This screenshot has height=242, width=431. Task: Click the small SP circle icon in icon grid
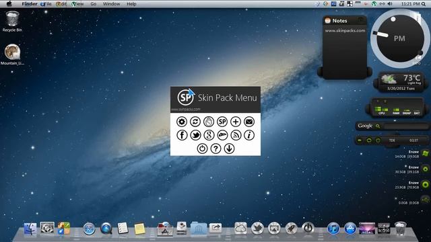(x=222, y=122)
